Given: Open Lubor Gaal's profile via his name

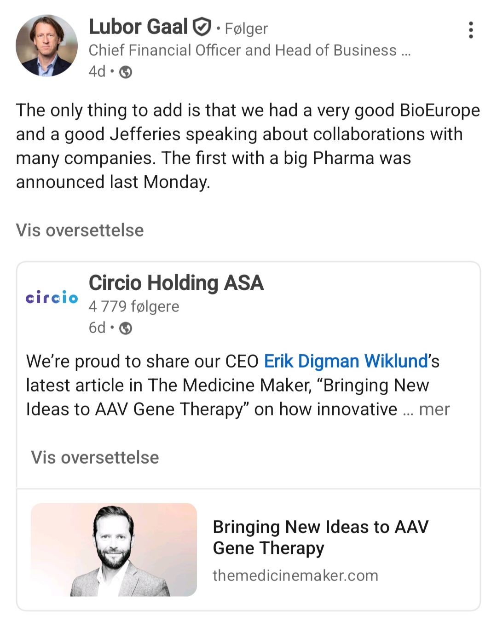Looking at the screenshot, I should pos(138,27).
